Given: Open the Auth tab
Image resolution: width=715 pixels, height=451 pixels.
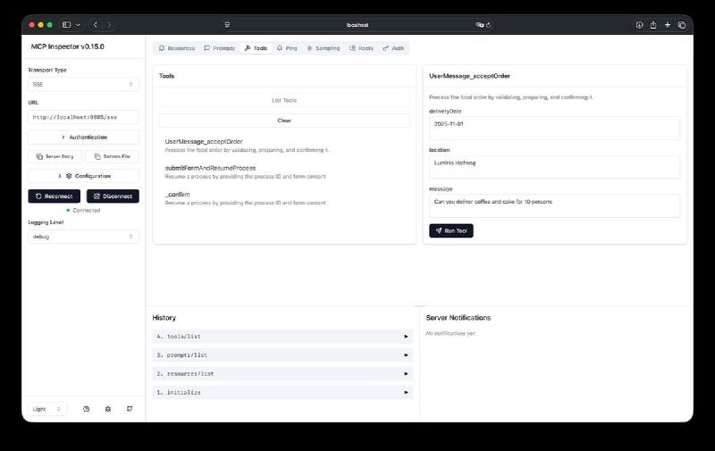Looking at the screenshot, I should 393,48.
